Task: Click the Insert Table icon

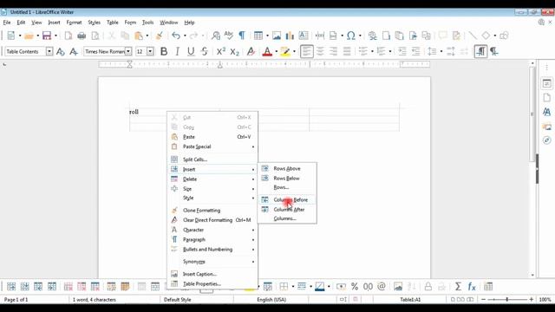Action: tap(258, 36)
